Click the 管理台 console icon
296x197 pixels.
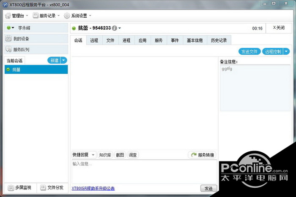pyautogui.click(x=8, y=16)
